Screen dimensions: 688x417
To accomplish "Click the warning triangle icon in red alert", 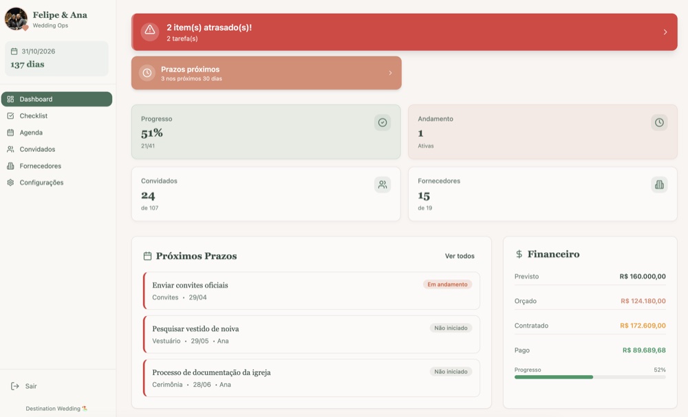I will tap(149, 30).
